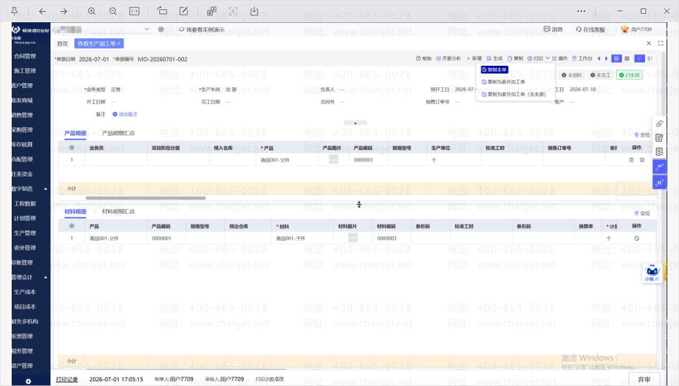Image resolution: width=679 pixels, height=386 pixels.
Task: Collapse the 数字制造 sidebar group
Action: click(45, 189)
